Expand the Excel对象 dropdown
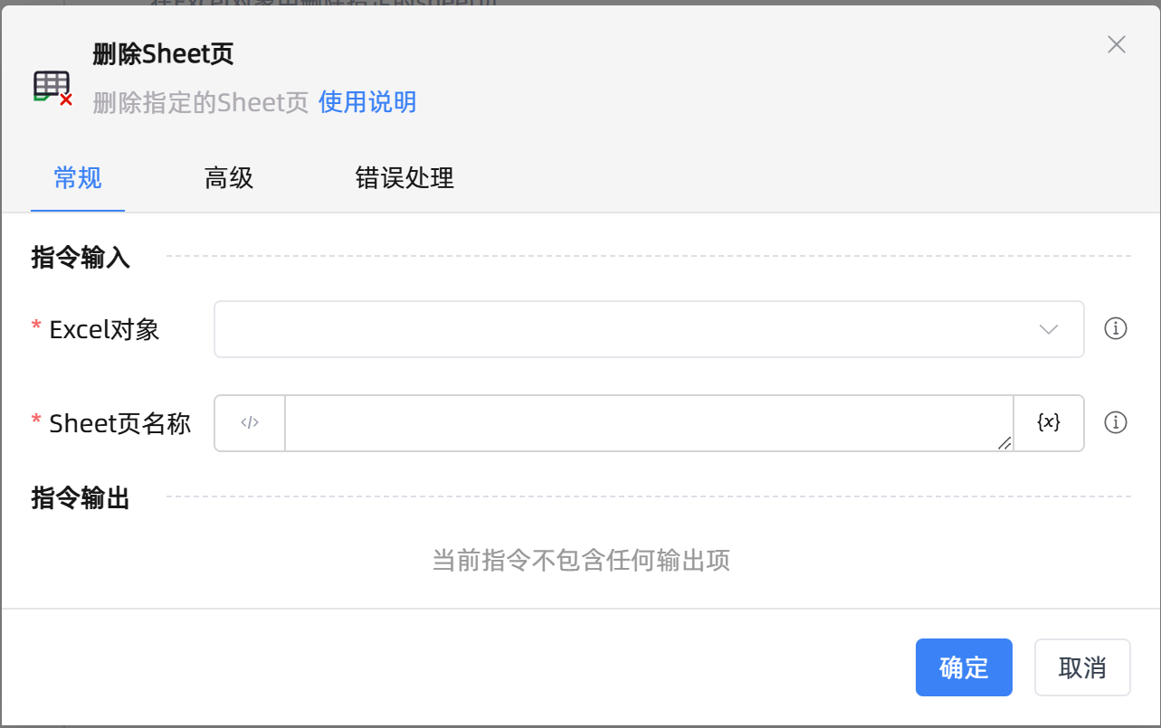 (x=649, y=329)
